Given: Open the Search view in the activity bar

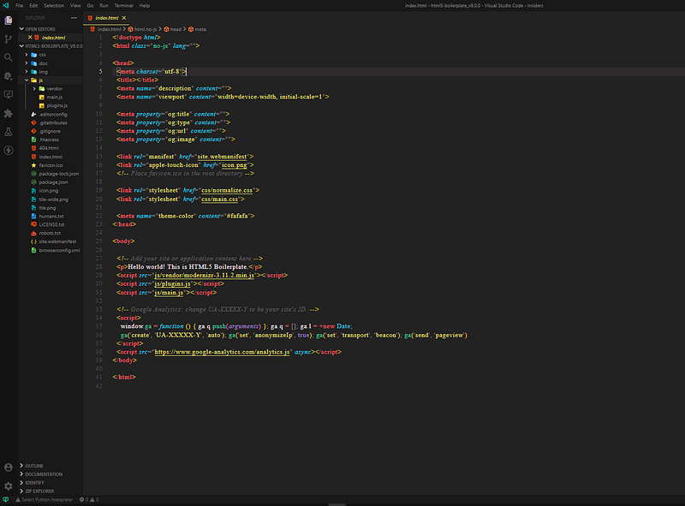Looking at the screenshot, I should pyautogui.click(x=9, y=57).
